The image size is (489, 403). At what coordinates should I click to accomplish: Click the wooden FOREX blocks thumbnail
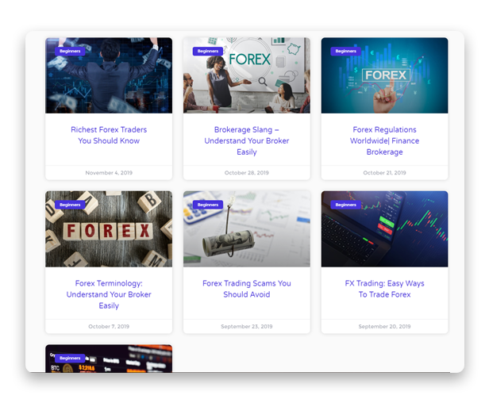109,232
